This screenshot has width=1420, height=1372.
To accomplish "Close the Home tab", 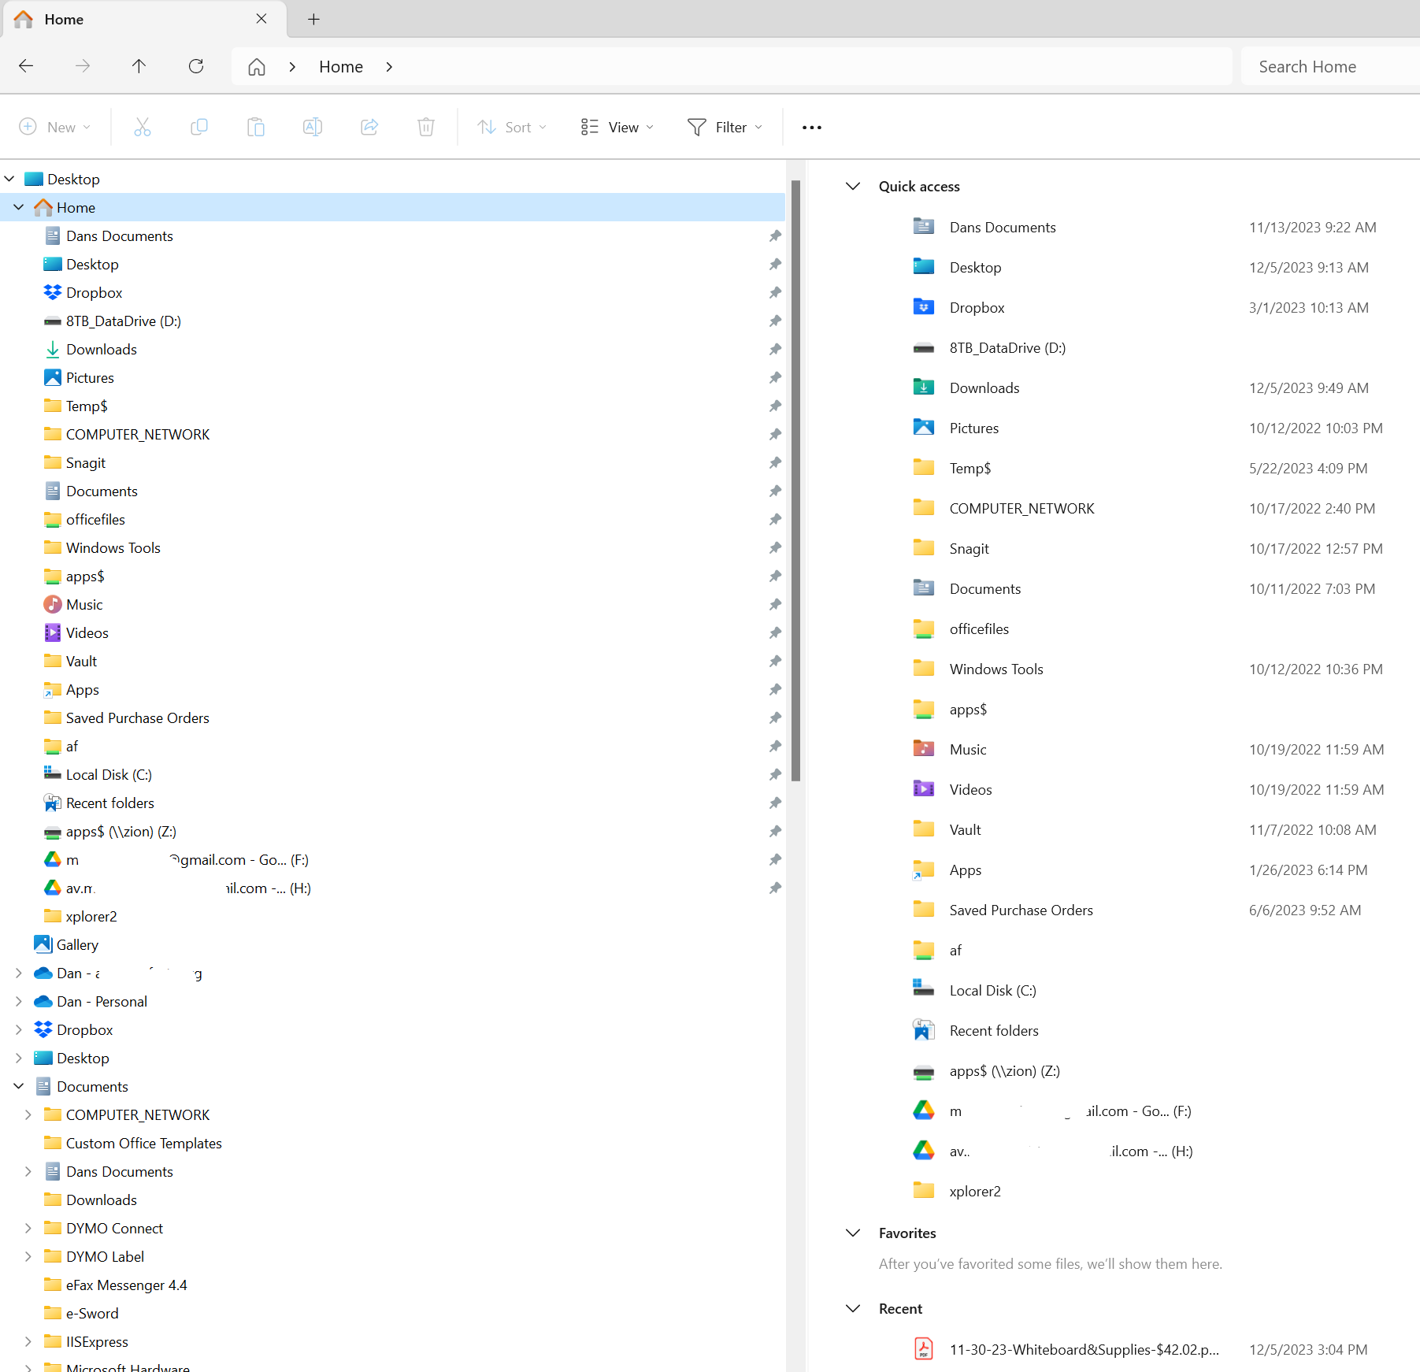I will point(261,19).
